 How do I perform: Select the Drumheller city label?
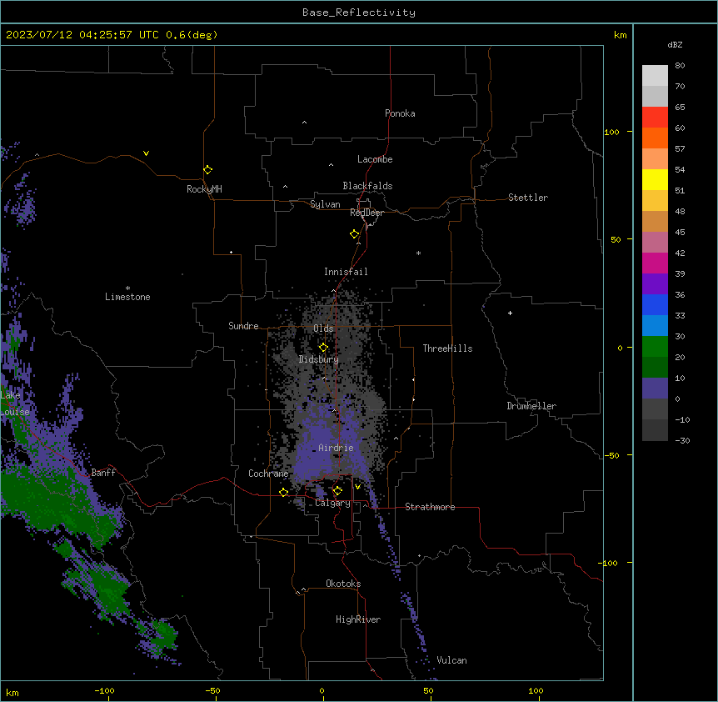tap(531, 406)
